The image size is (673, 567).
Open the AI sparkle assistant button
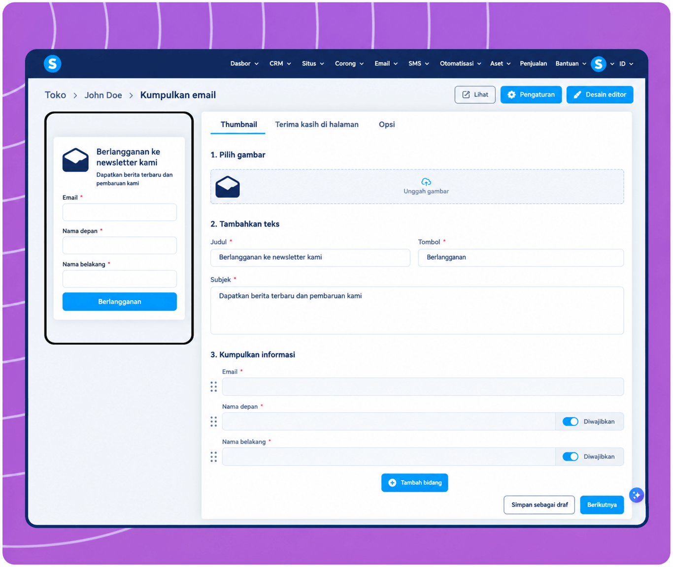pyautogui.click(x=636, y=495)
